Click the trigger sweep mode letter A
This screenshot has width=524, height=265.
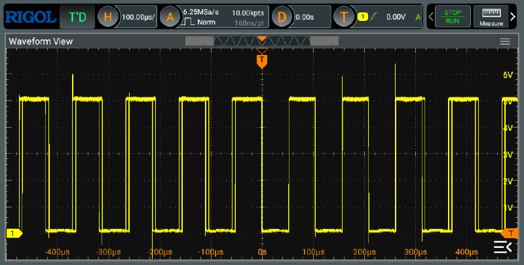(418, 17)
